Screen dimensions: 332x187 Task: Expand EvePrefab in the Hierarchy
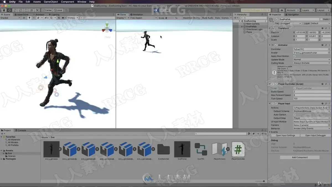point(242,27)
